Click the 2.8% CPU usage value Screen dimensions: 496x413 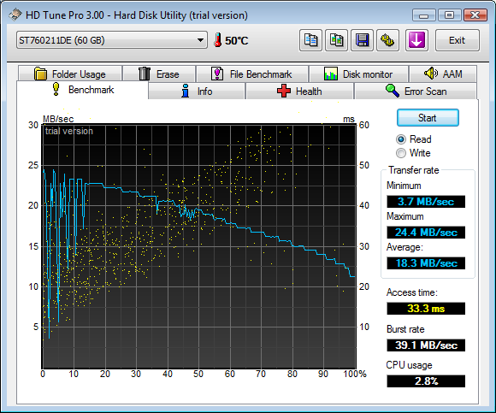coord(426,381)
